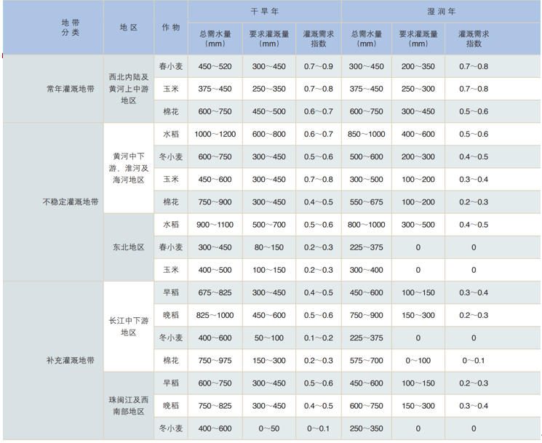Click the 珠闽江及西南部地区 region cell
The width and height of the screenshot is (542, 443).
pos(129,406)
